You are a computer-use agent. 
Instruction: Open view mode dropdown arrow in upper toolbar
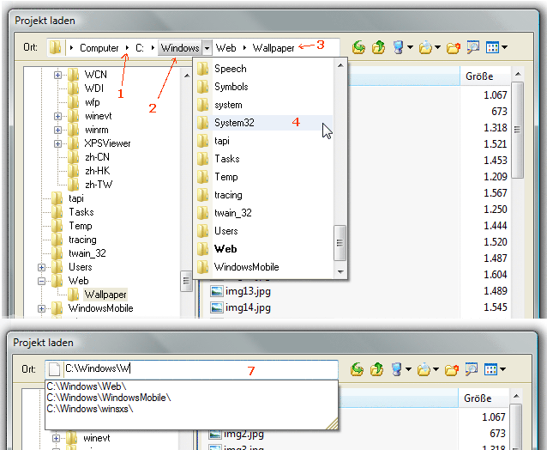[x=504, y=48]
